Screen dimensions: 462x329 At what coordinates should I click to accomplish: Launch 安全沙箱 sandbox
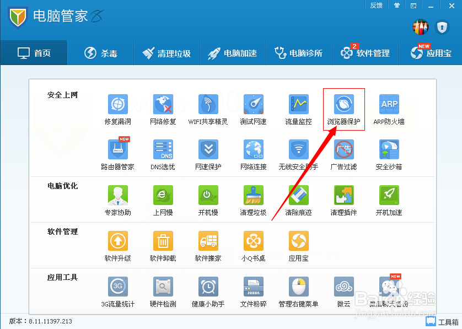[389, 150]
